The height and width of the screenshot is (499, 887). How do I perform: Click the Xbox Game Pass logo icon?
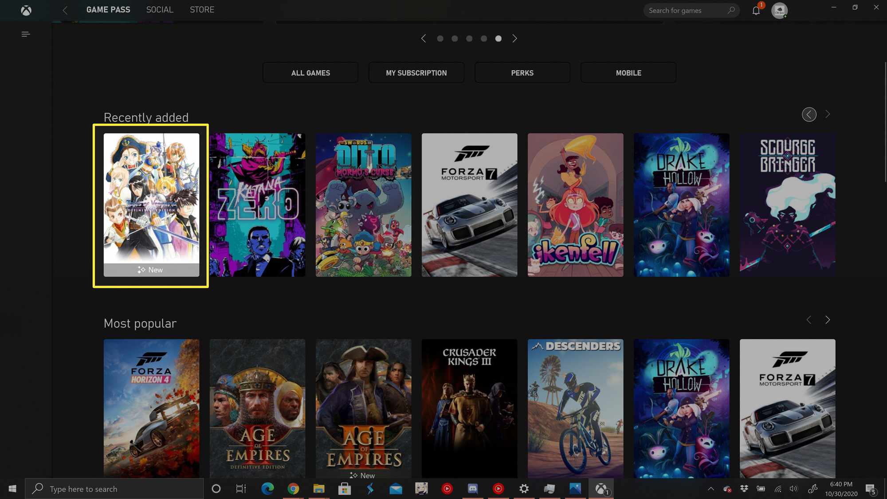pyautogui.click(x=26, y=10)
